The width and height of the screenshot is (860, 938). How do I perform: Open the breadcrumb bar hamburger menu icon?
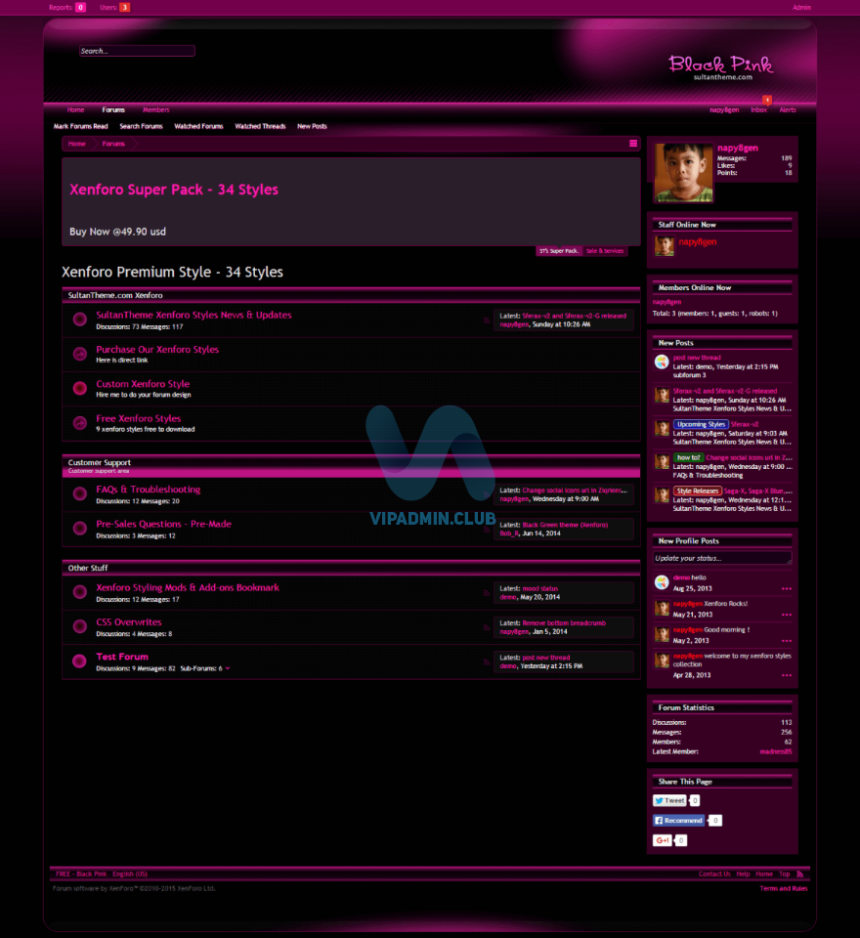[x=632, y=144]
